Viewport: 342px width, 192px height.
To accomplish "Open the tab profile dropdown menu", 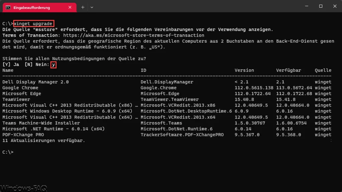I will [x=92, y=7].
